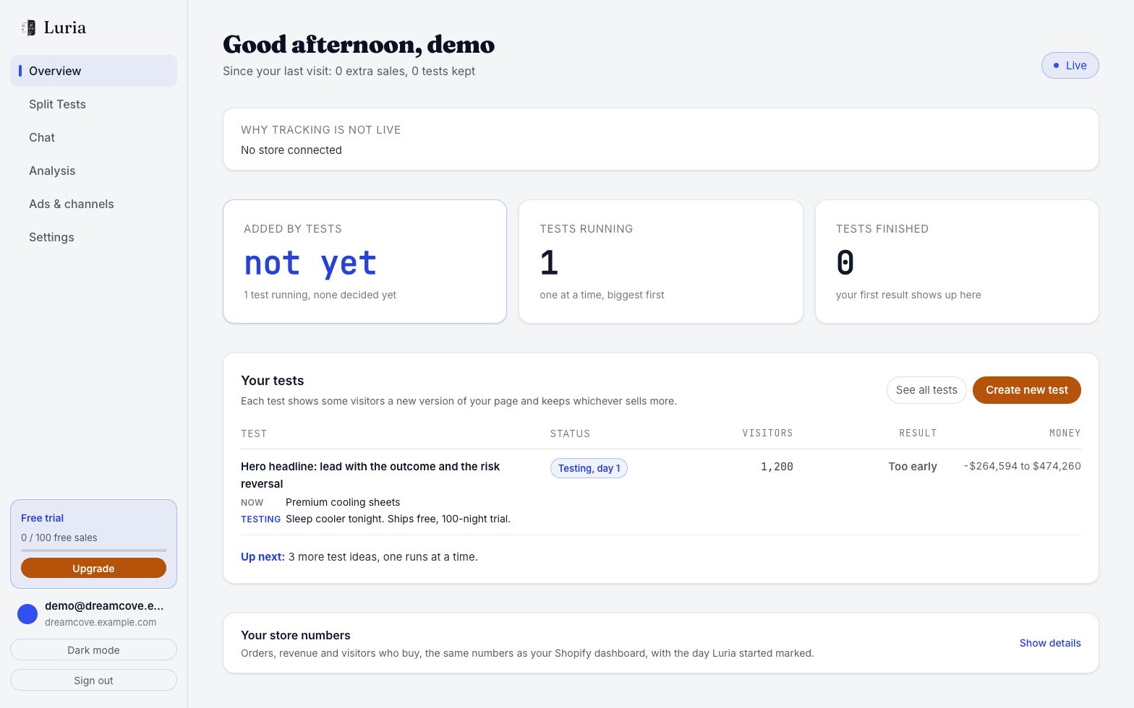Click the Sleep cooler tonight testing headline

398,519
